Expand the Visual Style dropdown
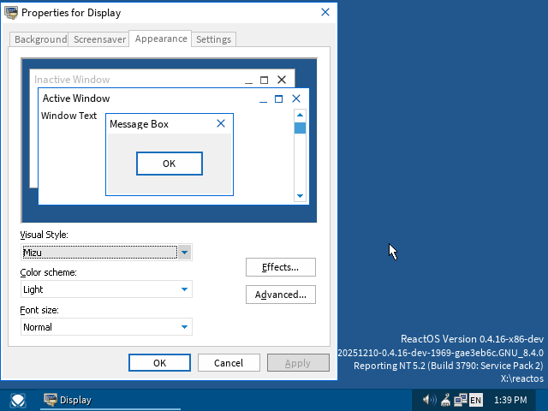 (184, 252)
